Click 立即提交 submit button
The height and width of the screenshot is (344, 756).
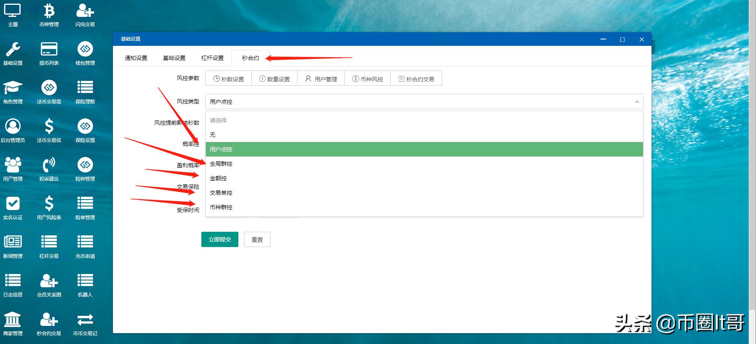[x=220, y=239]
